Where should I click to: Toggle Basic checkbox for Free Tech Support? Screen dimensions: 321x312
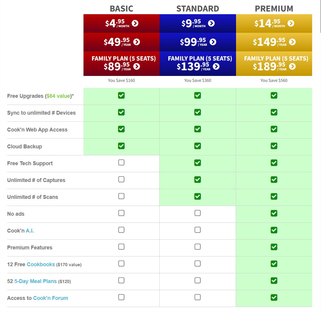click(121, 162)
